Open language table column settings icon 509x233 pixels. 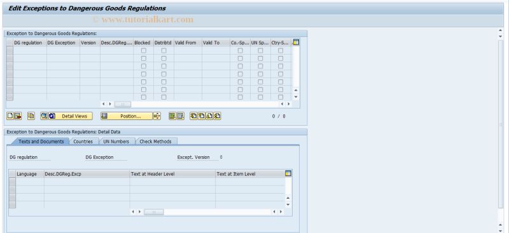pyautogui.click(x=288, y=173)
